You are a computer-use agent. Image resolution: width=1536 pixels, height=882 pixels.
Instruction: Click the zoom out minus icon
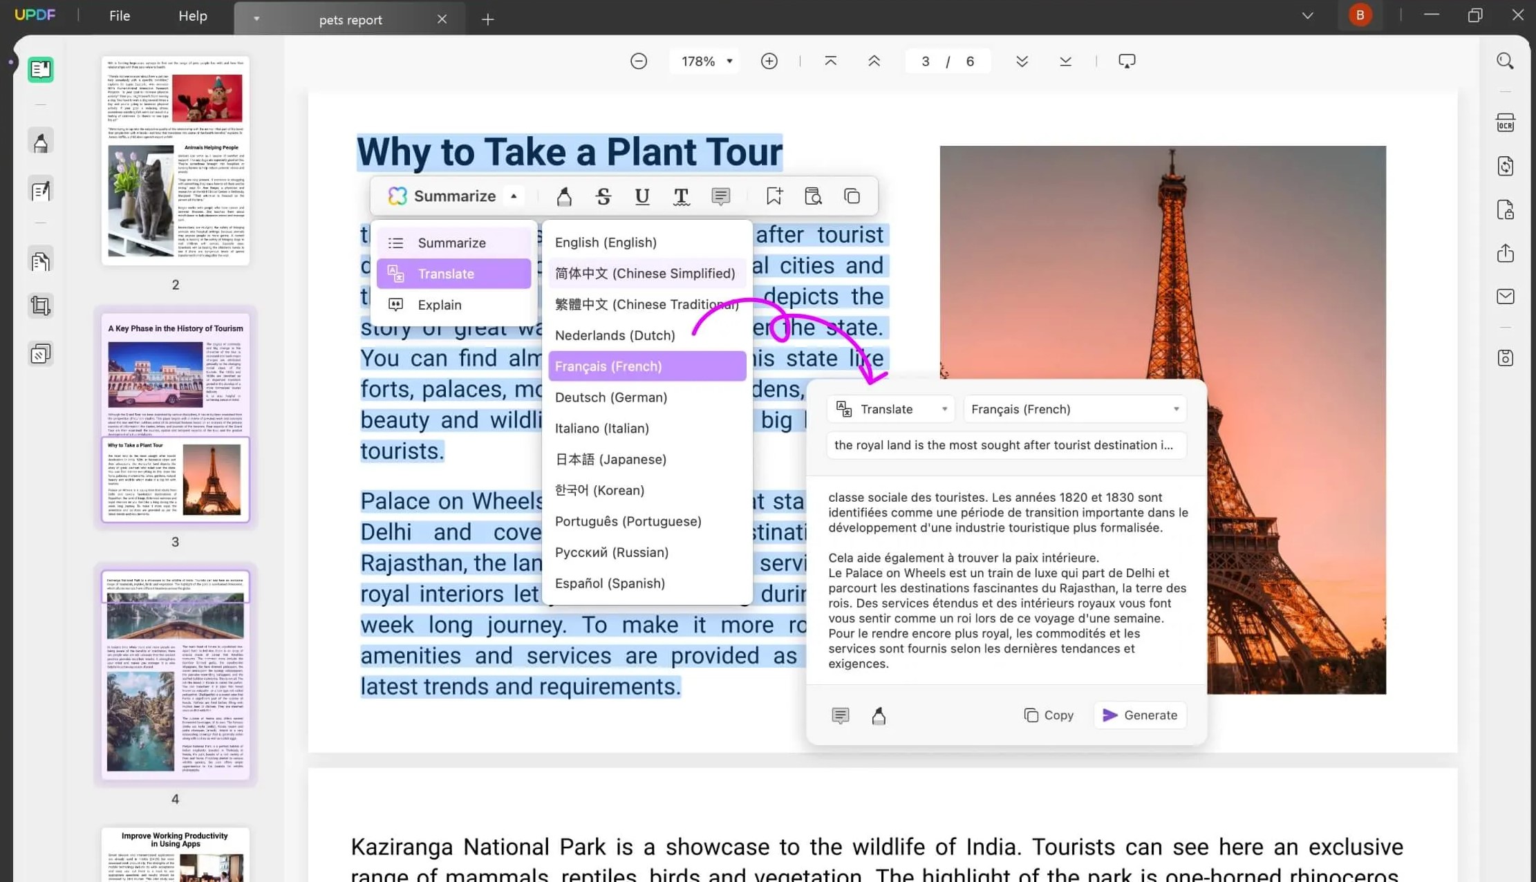coord(639,61)
